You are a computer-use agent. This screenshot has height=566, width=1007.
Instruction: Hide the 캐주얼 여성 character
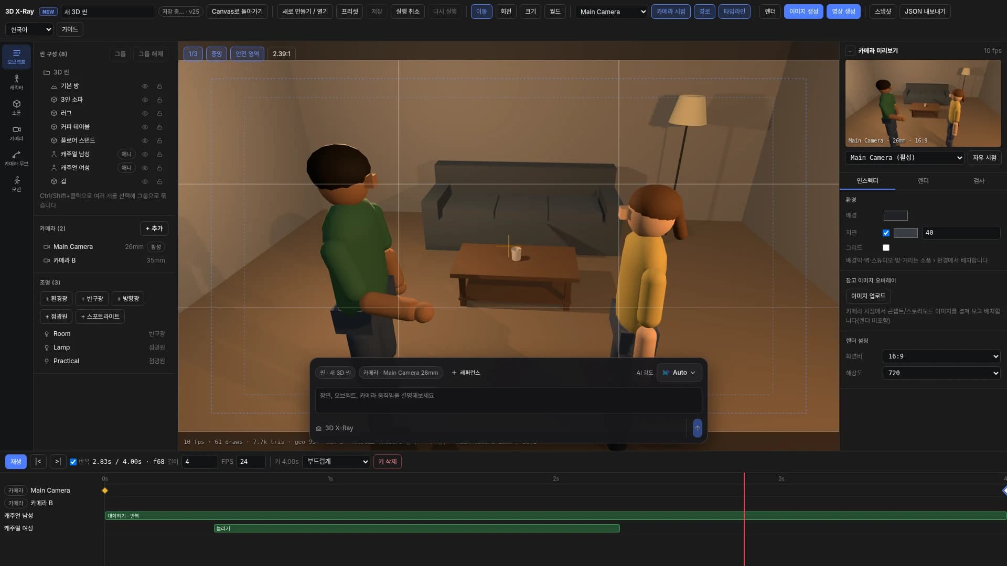(145, 168)
